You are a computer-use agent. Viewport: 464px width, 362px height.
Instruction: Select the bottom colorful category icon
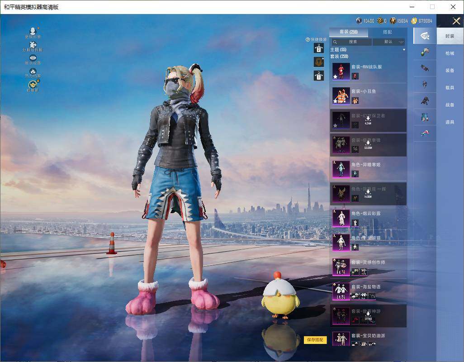(x=425, y=133)
